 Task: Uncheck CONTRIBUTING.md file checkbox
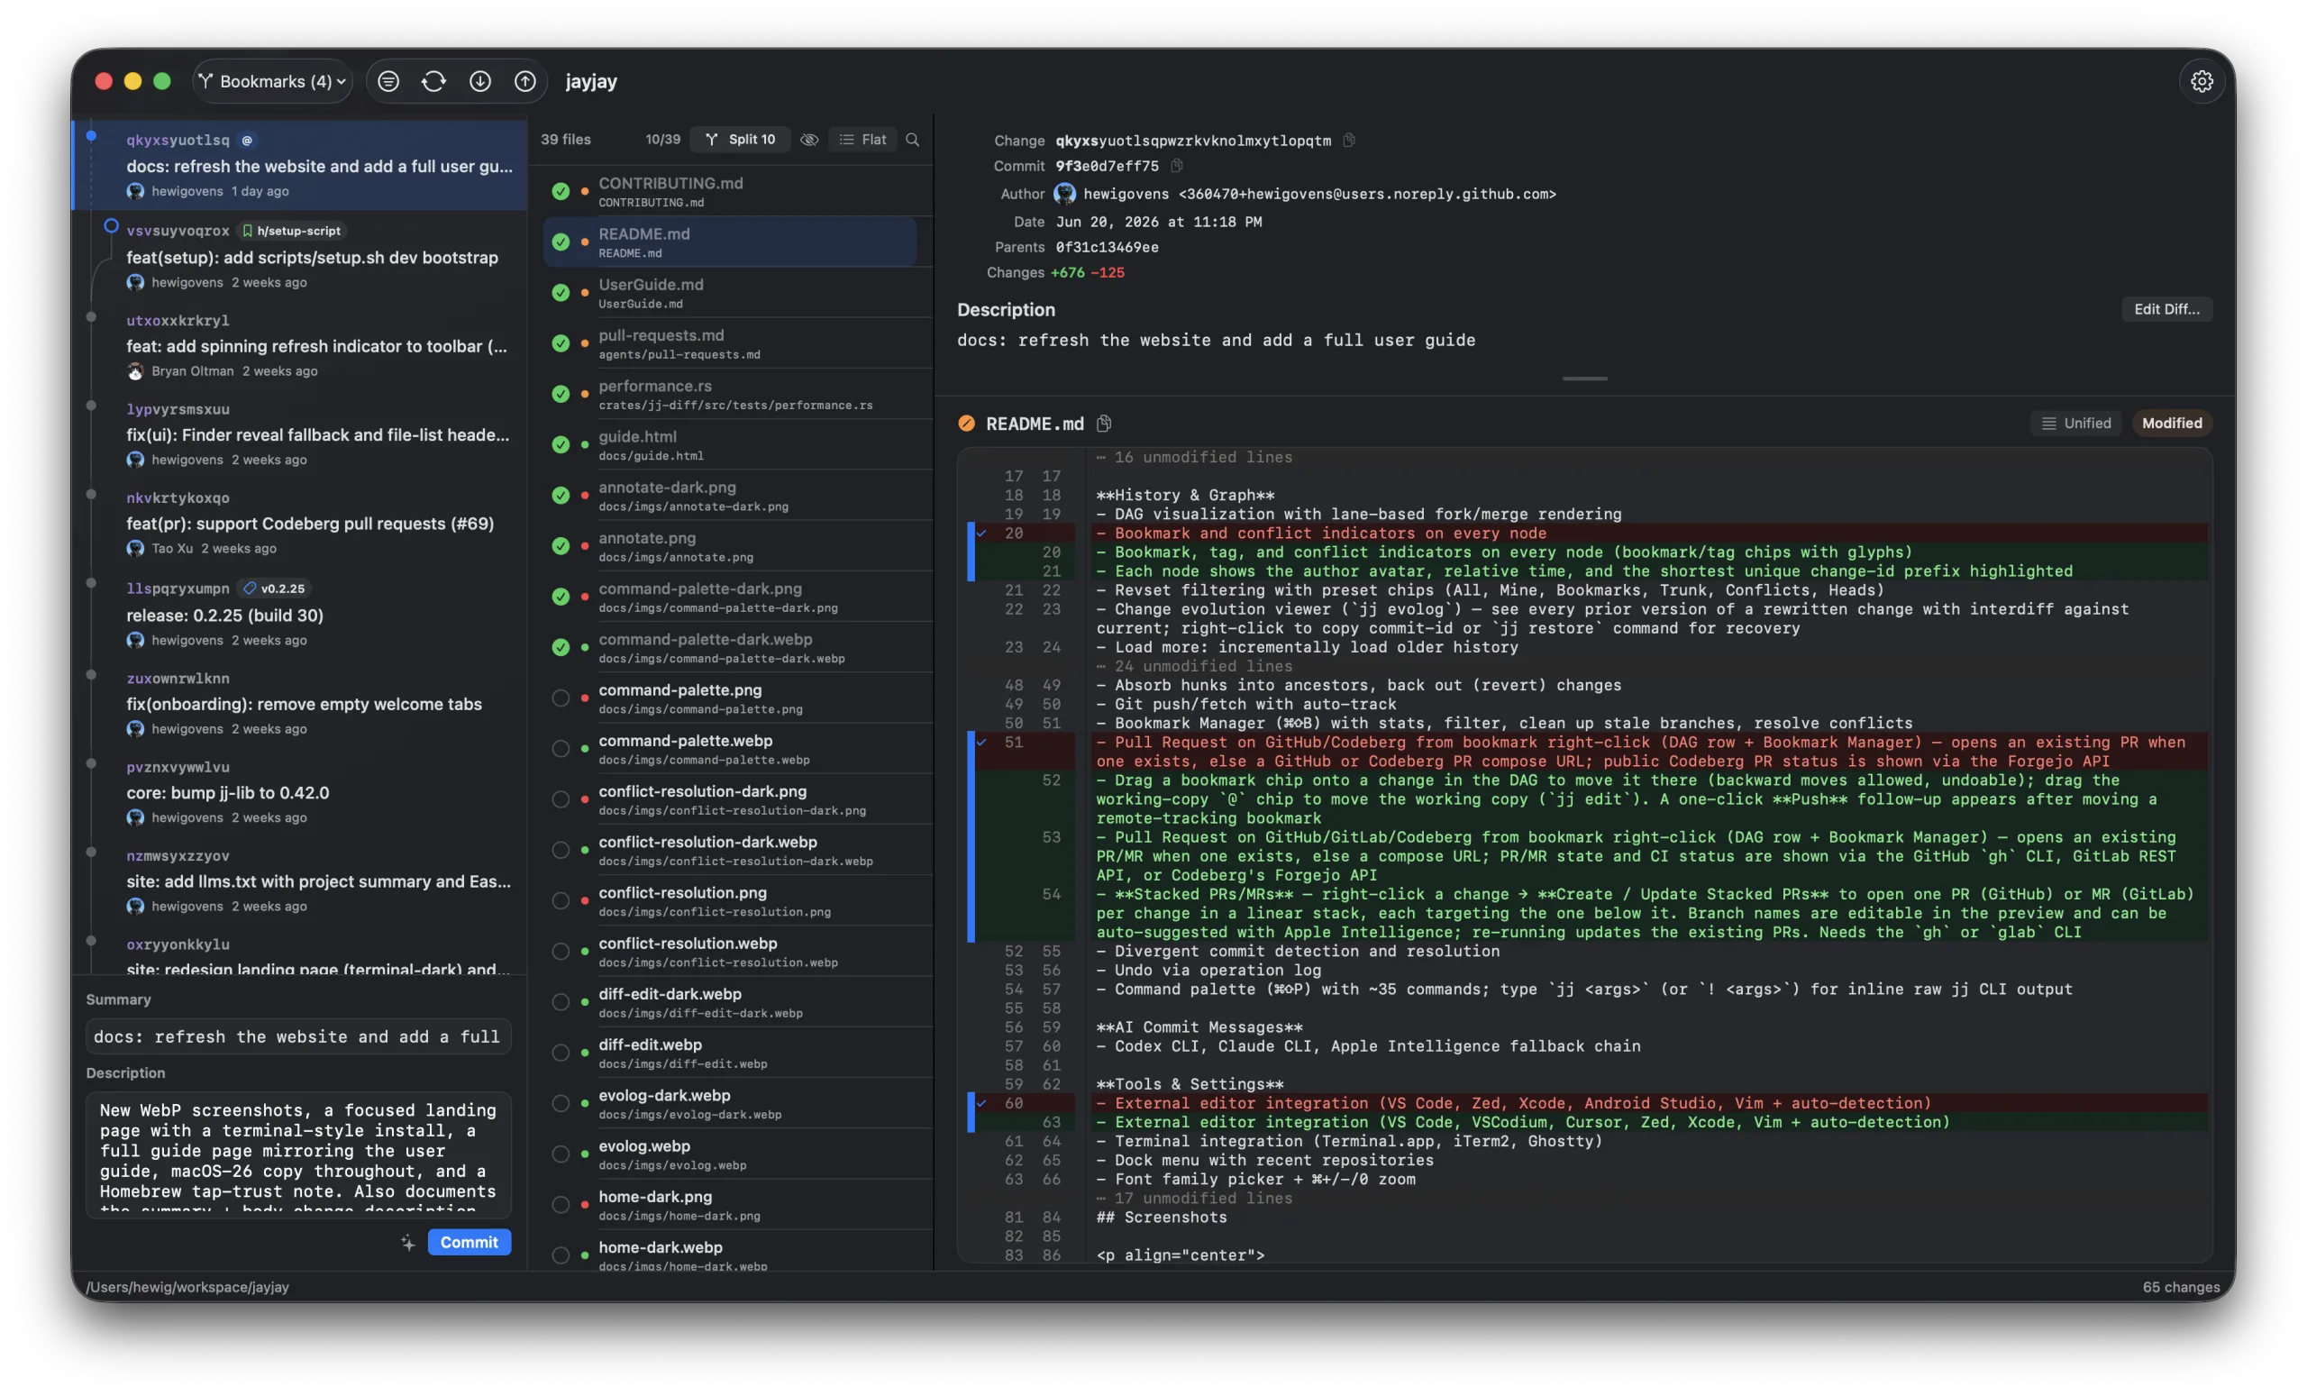pos(560,191)
